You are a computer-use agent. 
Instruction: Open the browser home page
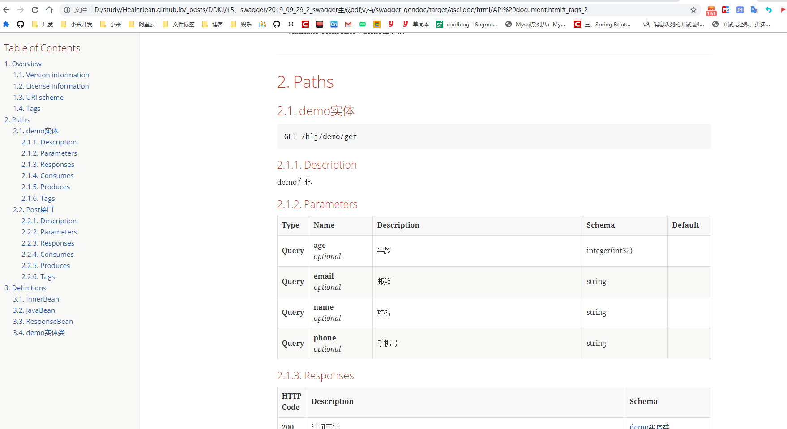[x=49, y=10]
